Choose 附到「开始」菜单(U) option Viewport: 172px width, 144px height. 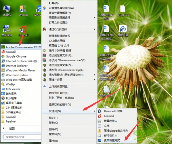pyautogui.click(x=69, y=98)
